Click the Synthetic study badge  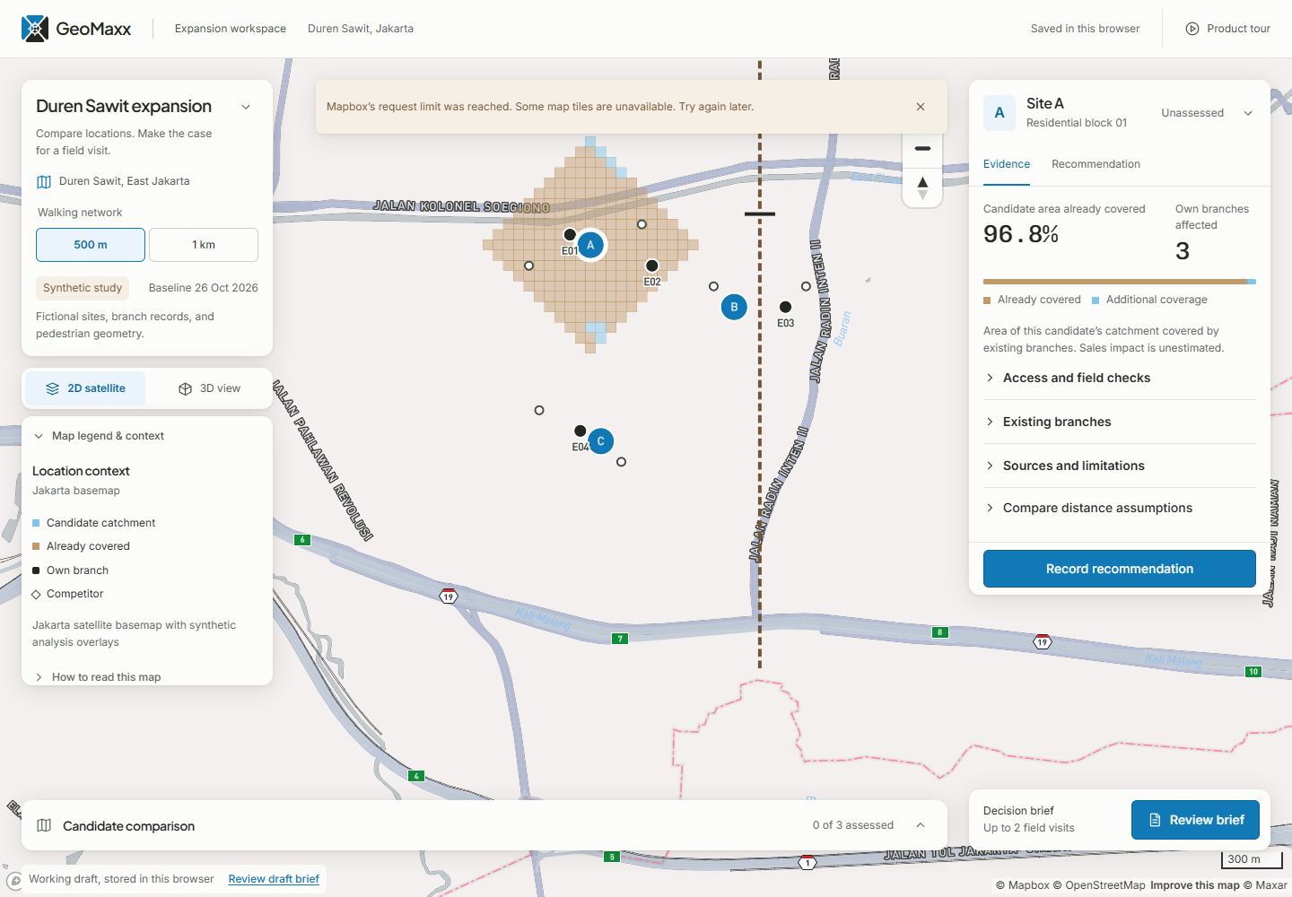click(x=83, y=288)
